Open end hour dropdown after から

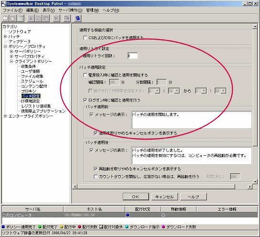coord(204,91)
